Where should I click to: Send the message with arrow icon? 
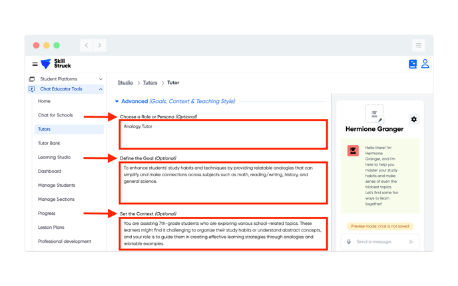[411, 241]
